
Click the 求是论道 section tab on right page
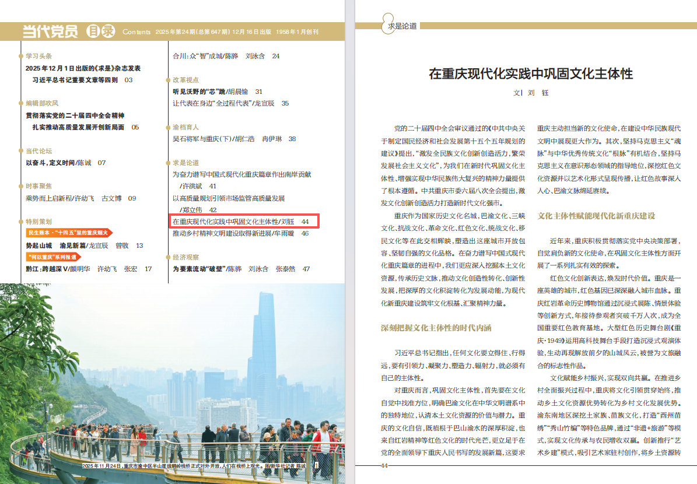(402, 26)
